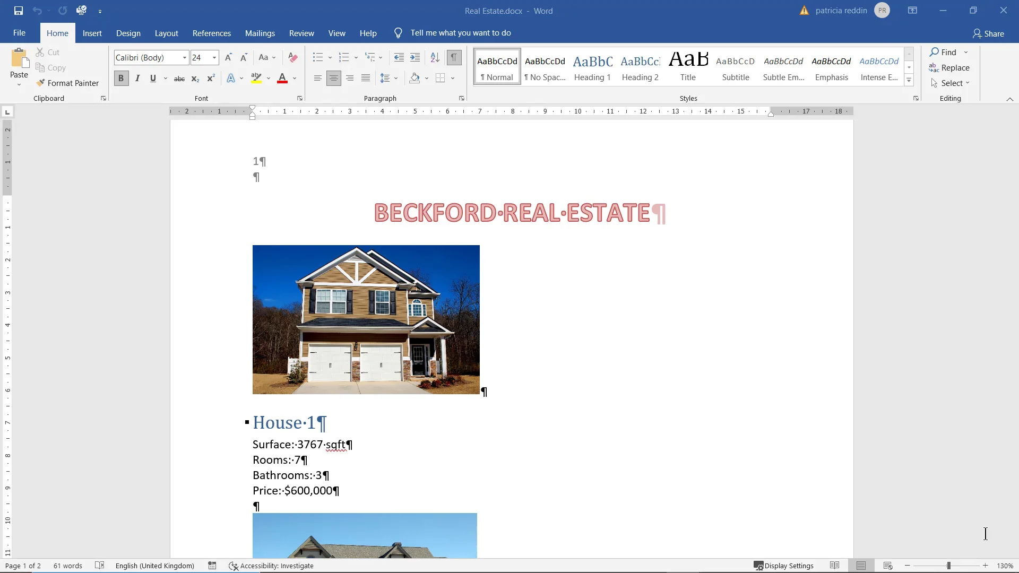Viewport: 1019px width, 573px height.
Task: Apply superscript formatting
Action: point(211,79)
